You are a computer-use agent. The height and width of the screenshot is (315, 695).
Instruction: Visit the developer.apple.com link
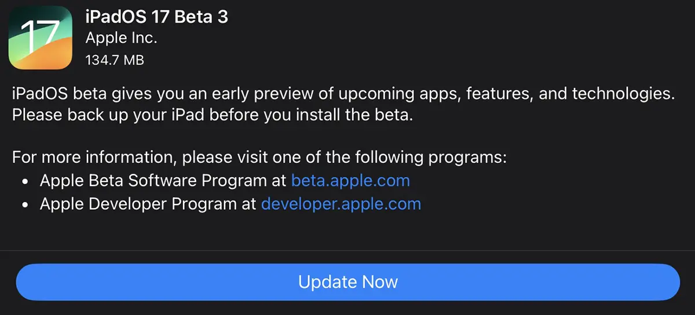point(341,203)
